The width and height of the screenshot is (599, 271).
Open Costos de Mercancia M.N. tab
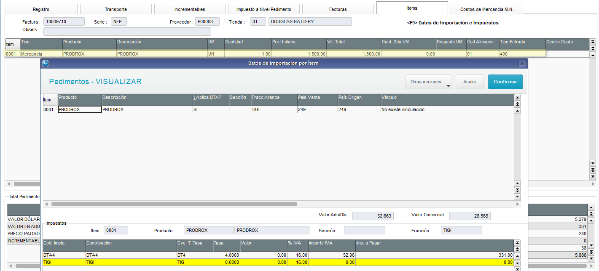click(x=486, y=9)
